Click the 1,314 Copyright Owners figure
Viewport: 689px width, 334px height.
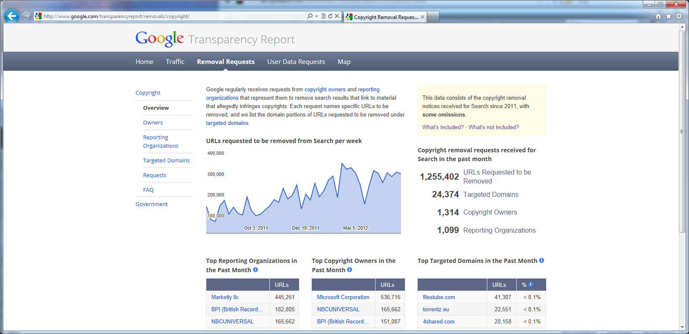coord(448,212)
